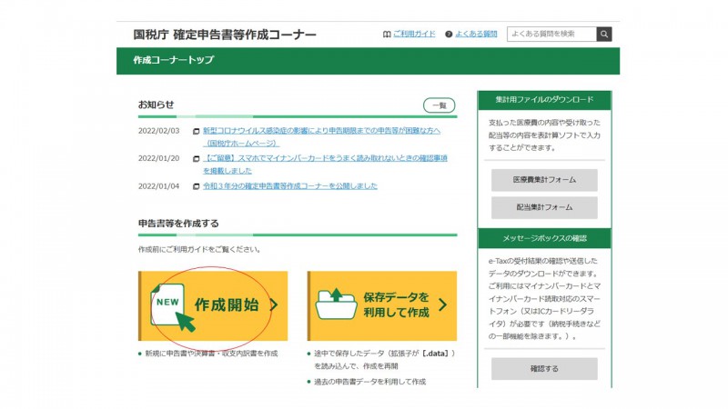Open the 新型コロナウイルス感染症 notice link
This screenshot has width=728, height=409.
point(321,137)
